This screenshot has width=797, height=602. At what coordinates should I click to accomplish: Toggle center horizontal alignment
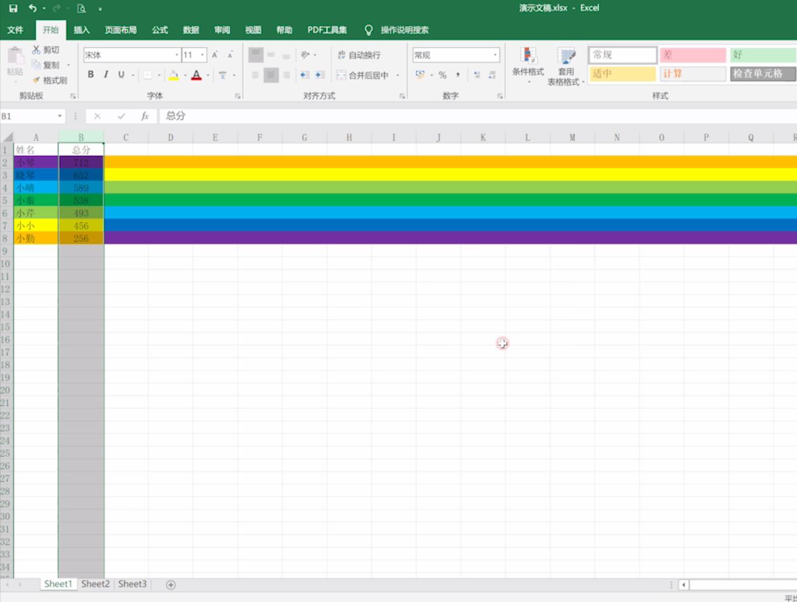click(271, 75)
